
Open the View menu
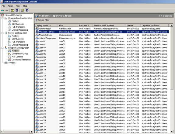click(18, 6)
